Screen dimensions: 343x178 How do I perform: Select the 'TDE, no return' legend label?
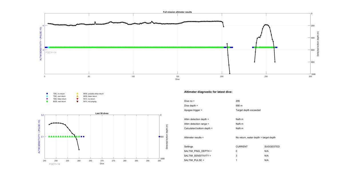click(59, 94)
